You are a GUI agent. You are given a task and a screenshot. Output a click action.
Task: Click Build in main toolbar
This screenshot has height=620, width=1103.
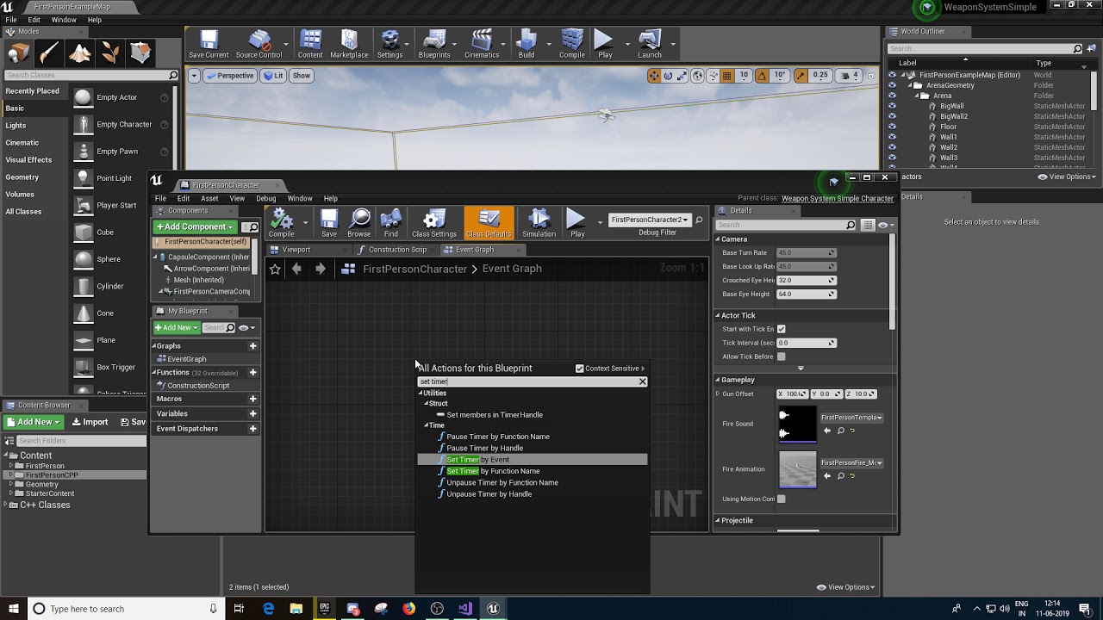(x=527, y=44)
